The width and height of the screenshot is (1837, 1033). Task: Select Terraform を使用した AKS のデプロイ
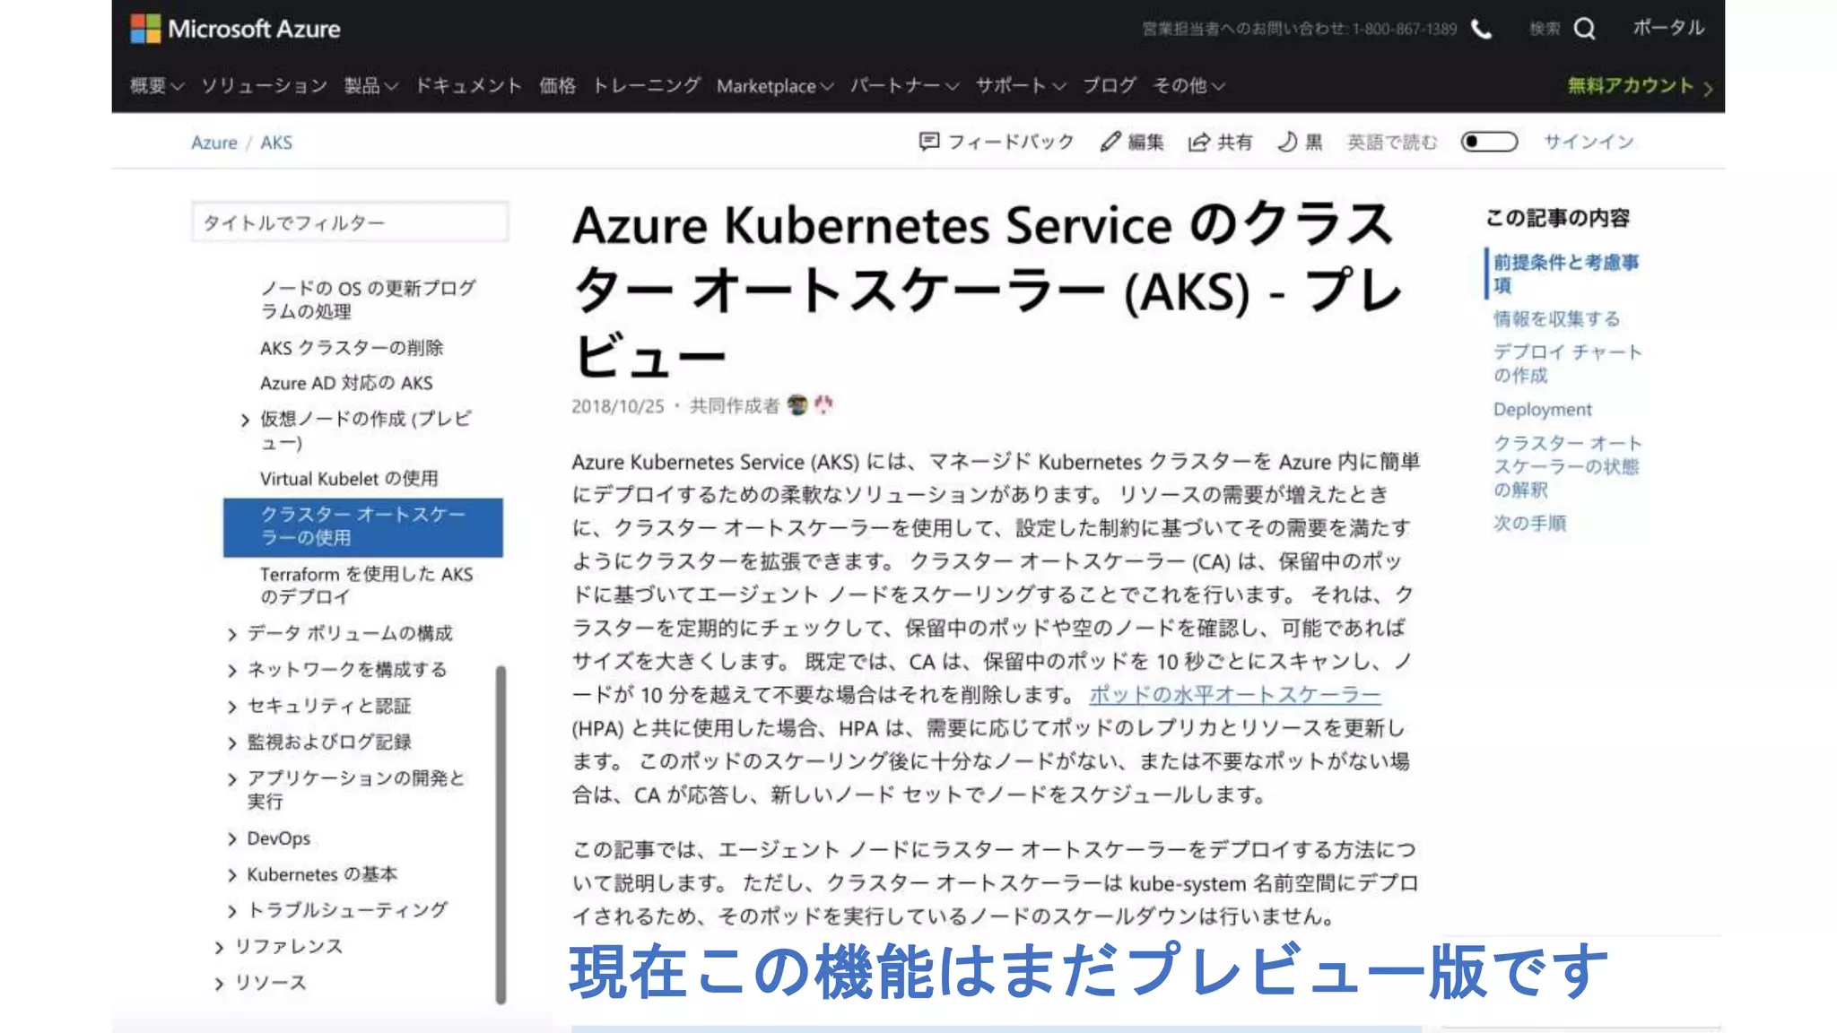point(366,585)
